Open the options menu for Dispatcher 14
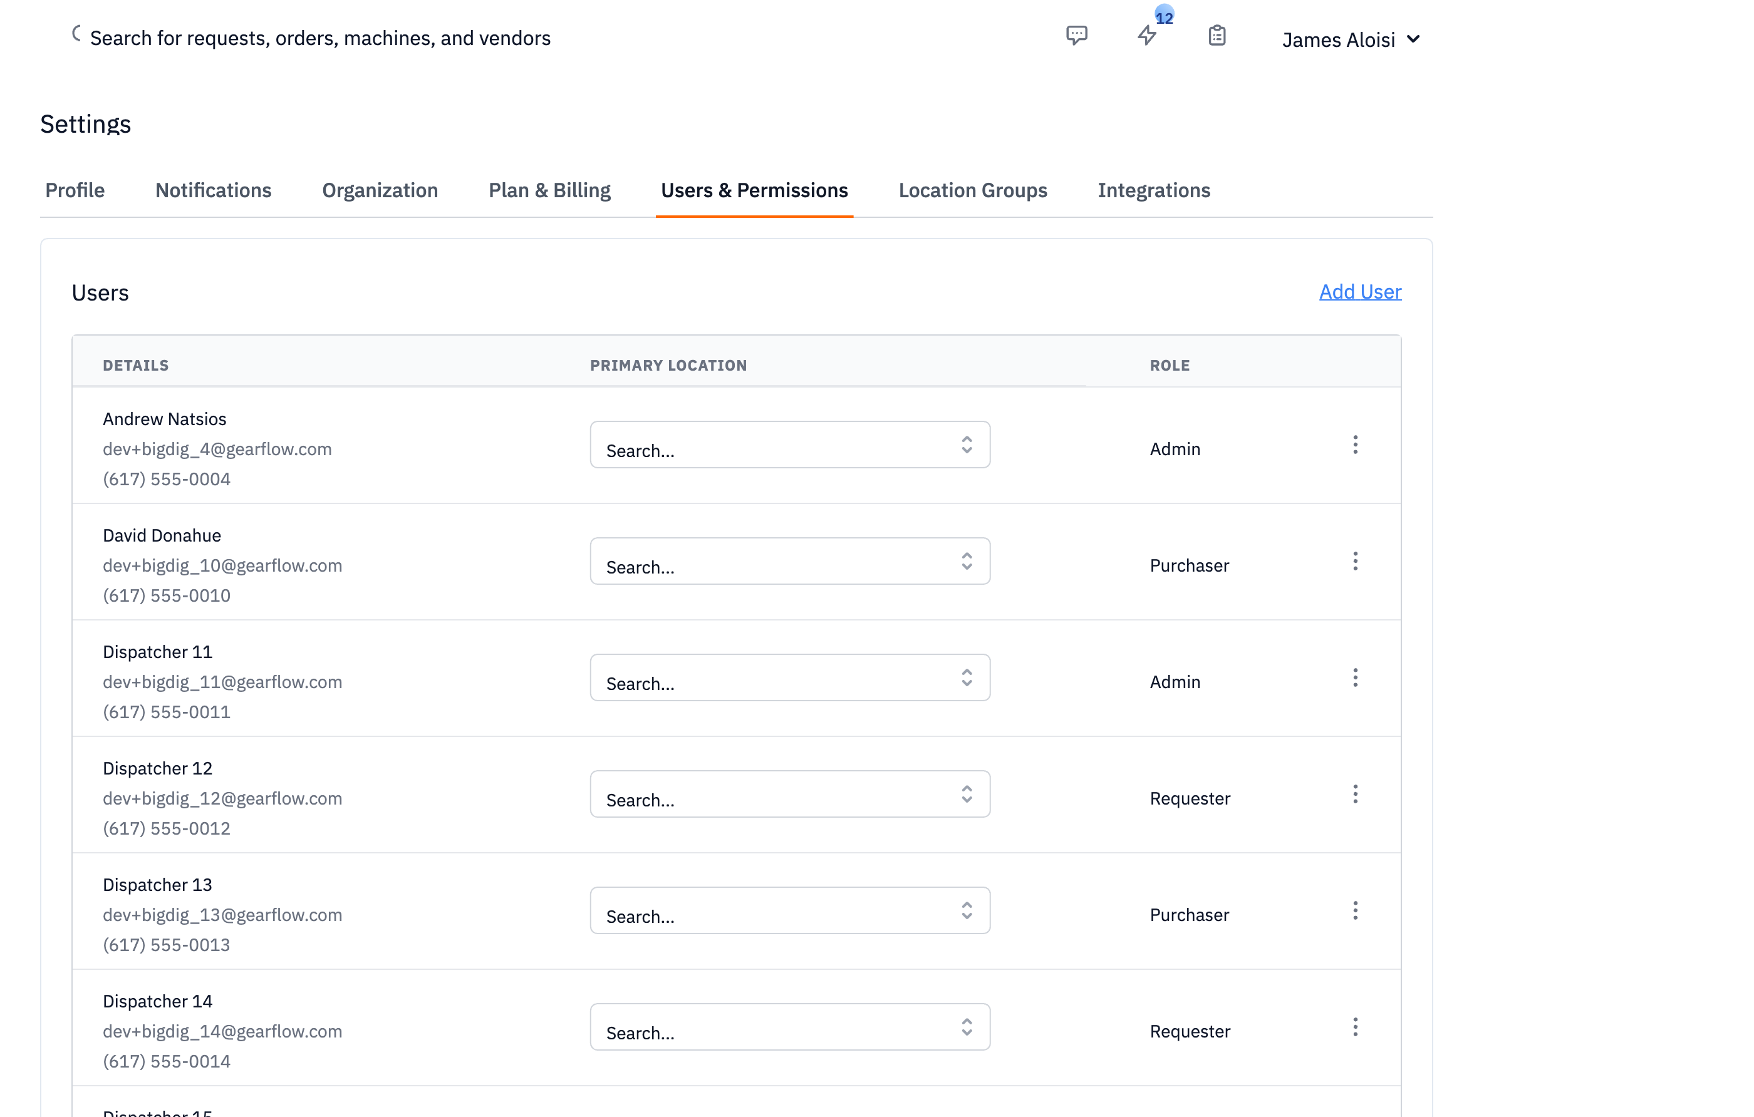This screenshot has height=1117, width=1754. [x=1355, y=1027]
